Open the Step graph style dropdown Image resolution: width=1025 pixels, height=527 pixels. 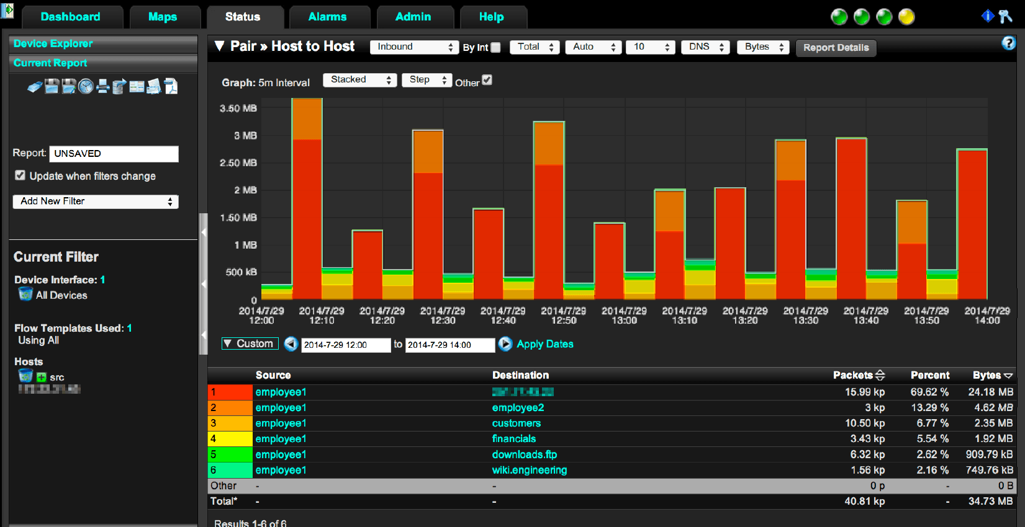(x=427, y=80)
